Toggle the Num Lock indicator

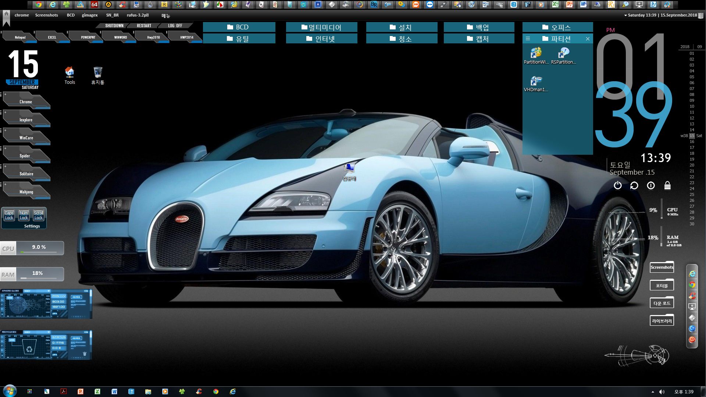(x=24, y=215)
